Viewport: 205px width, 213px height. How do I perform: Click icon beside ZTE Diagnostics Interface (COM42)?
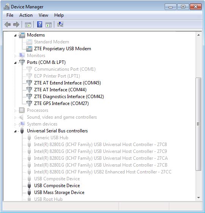tap(29, 97)
